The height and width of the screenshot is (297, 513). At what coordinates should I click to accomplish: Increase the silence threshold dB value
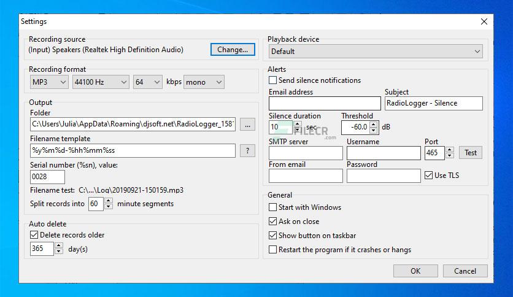click(374, 125)
